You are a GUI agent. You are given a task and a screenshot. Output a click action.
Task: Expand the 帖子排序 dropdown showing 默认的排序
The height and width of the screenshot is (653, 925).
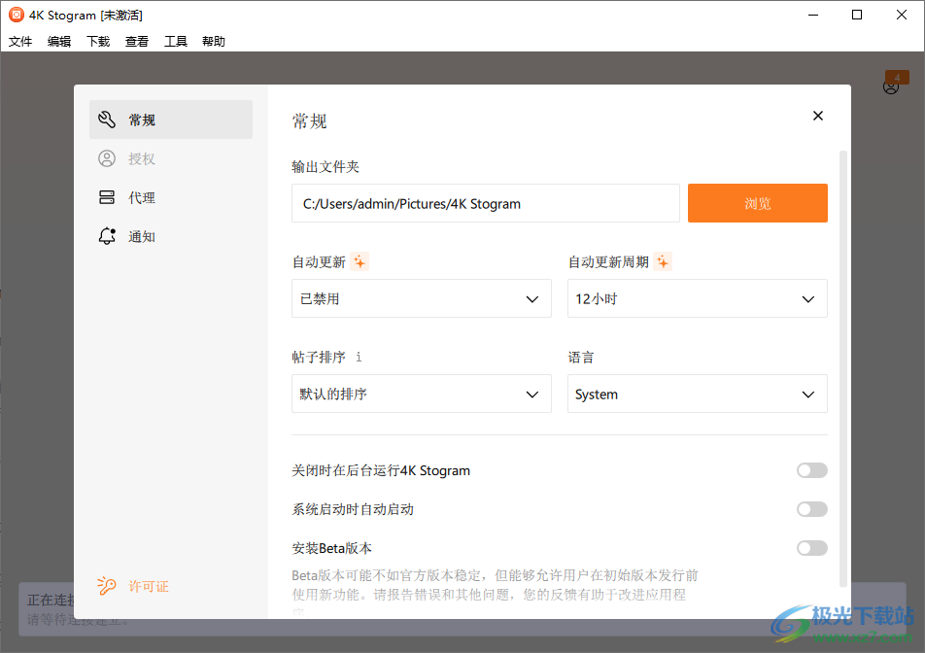coord(422,394)
